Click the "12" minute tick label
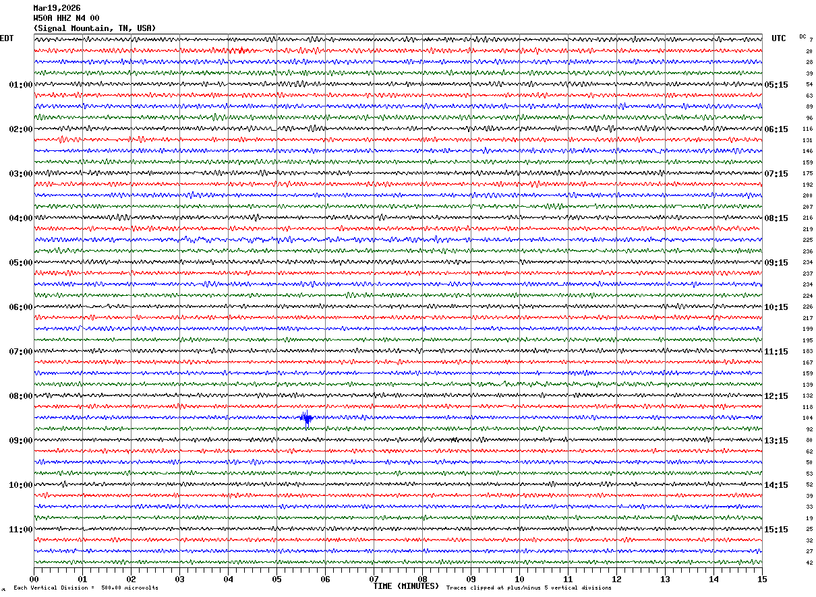Screen dimensions: 816x597 [x=616, y=579]
